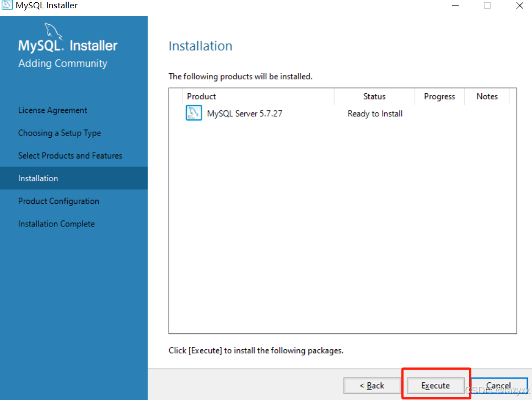This screenshot has height=400, width=532.
Task: Close the MySQL Installer window
Action: (519, 6)
